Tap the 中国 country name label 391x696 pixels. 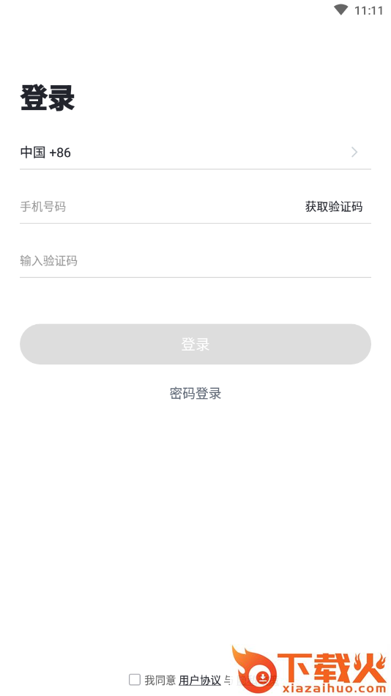click(x=33, y=153)
